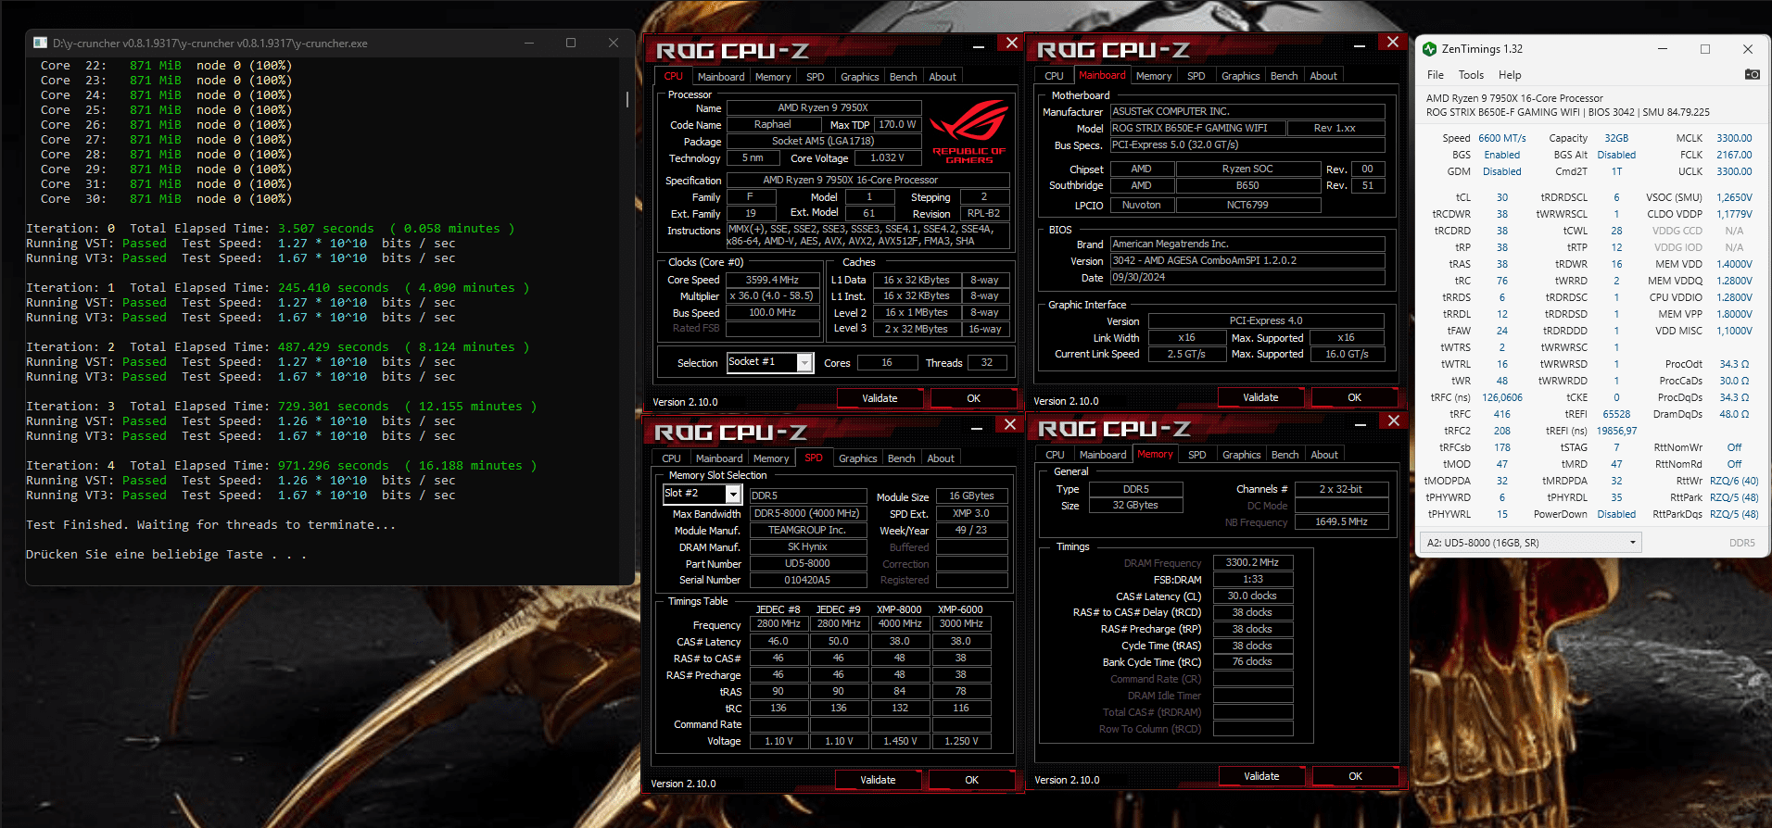Screen dimensions: 1772x828
Task: Open the A2: UD5-8000 module dropdown in ZenTimings
Action: click(x=1530, y=543)
